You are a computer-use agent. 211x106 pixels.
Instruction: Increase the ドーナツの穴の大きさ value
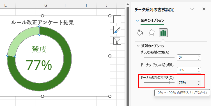pos(199,81)
